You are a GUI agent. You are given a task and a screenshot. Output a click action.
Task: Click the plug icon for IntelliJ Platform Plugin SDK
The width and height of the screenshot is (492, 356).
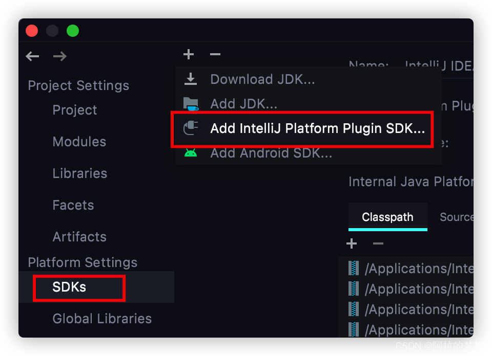[191, 128]
